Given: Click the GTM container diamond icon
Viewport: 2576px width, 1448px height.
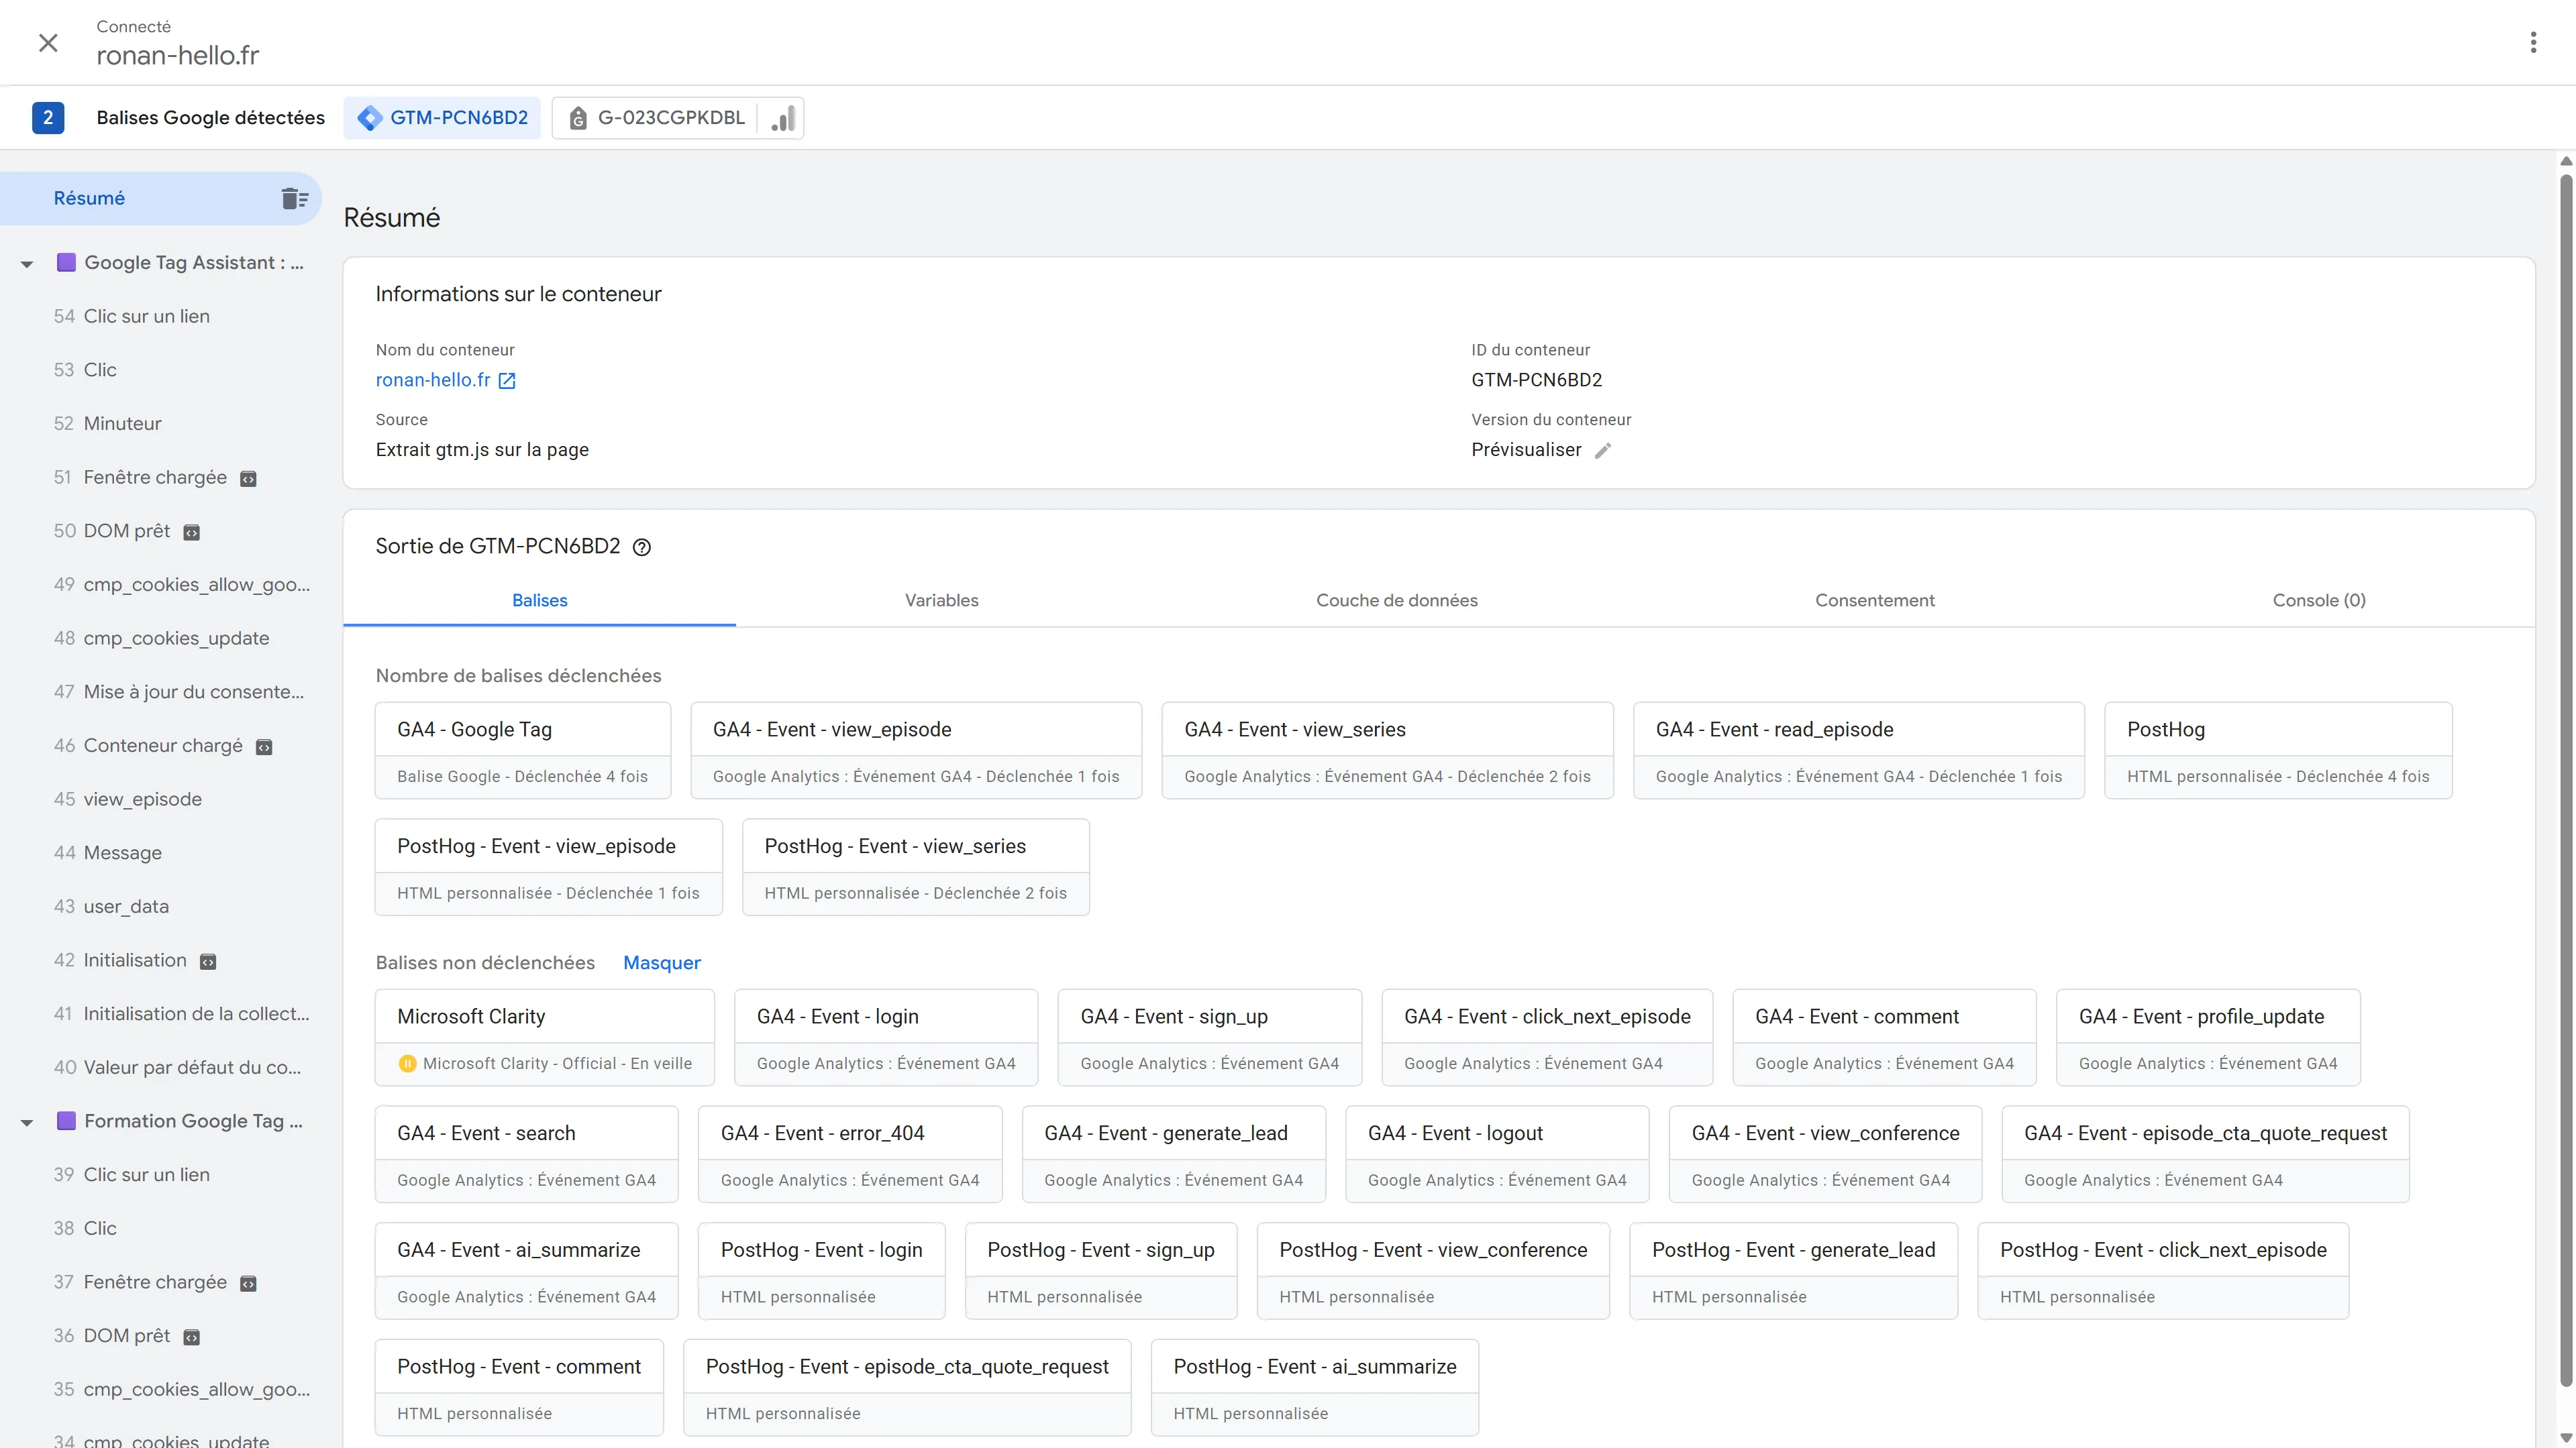Looking at the screenshot, I should pos(369,118).
